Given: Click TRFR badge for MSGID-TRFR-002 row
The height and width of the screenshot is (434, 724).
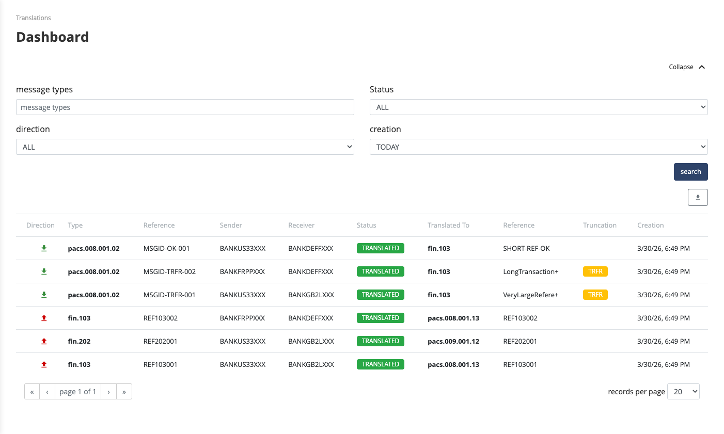Looking at the screenshot, I should coord(595,271).
